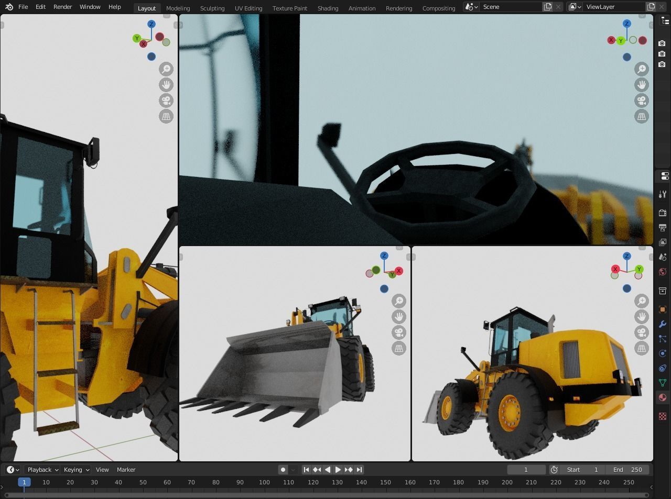Open the timeline Marker menu
This screenshot has width=671, height=499.
click(126, 470)
